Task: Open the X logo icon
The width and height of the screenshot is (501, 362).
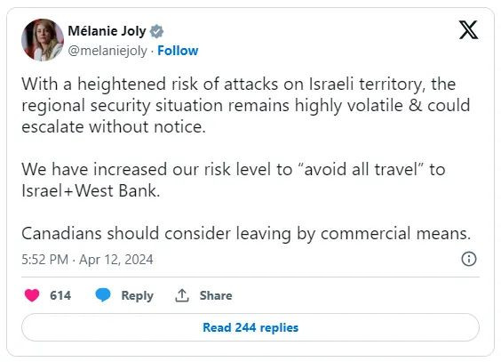Action: point(468,29)
